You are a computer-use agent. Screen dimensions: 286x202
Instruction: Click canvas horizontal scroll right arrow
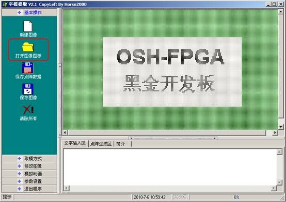point(275,132)
